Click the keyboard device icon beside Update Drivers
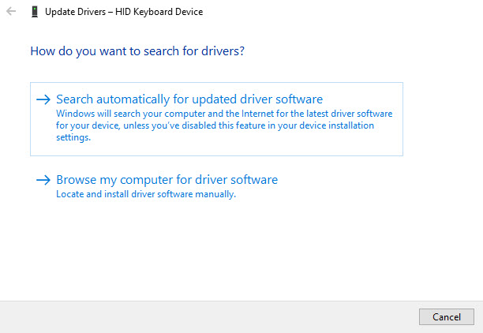The width and height of the screenshot is (483, 333). pos(35,12)
